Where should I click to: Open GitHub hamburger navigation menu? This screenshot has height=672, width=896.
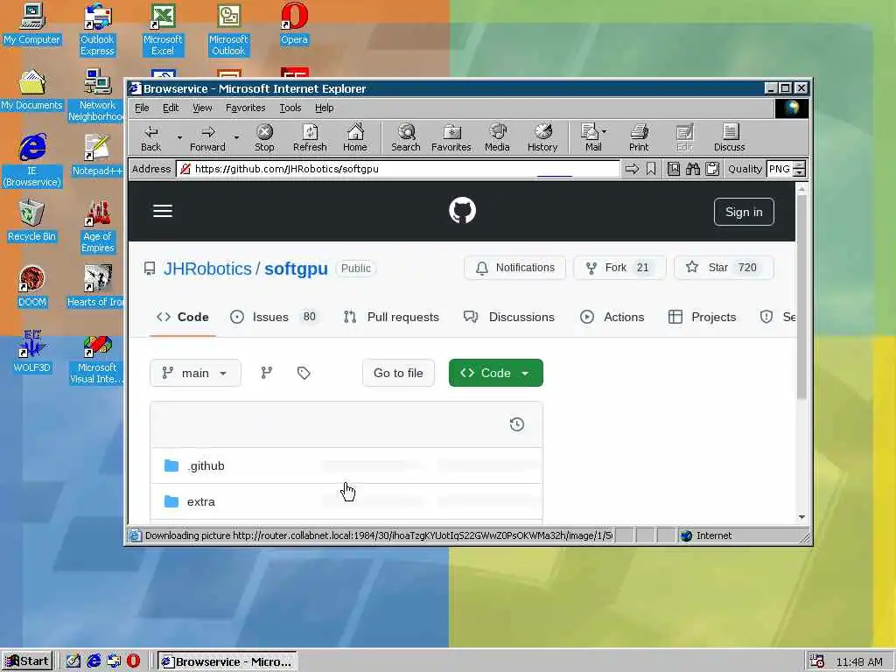(x=162, y=212)
